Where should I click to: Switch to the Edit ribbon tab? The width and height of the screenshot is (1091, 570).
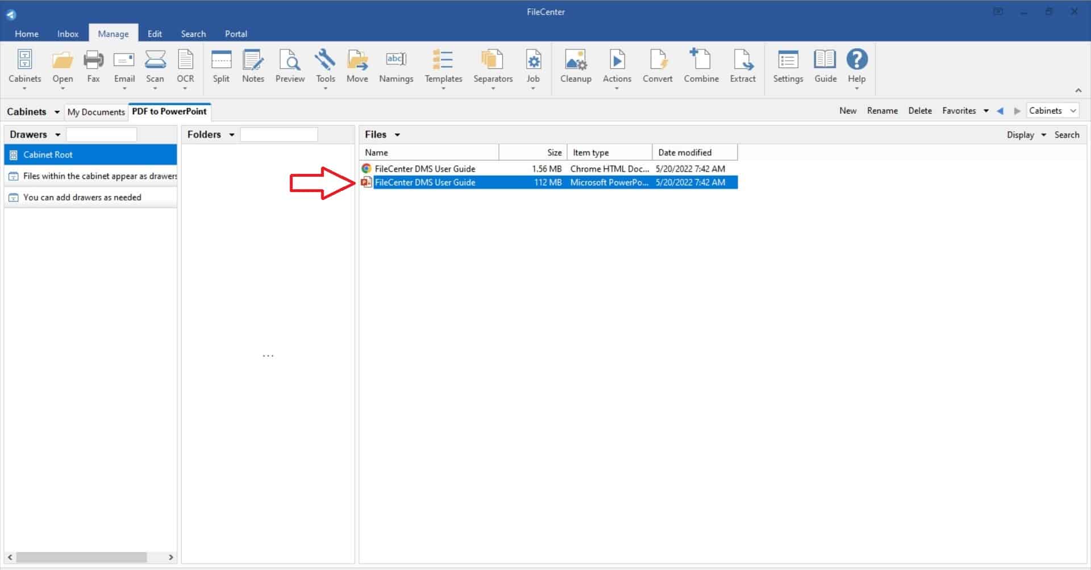[x=155, y=34]
